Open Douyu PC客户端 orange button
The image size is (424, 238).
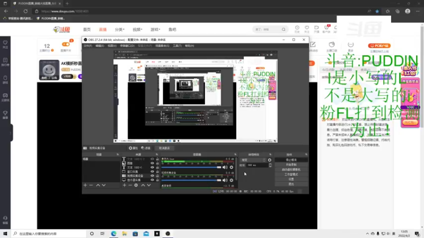tap(379, 46)
